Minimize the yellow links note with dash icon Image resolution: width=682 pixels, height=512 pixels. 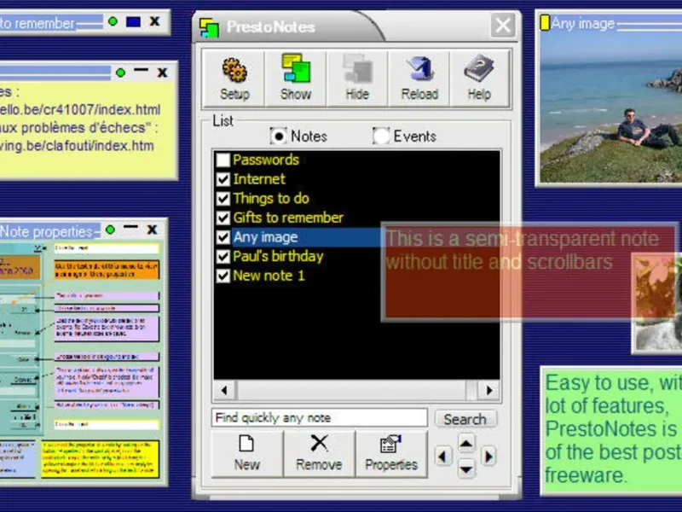pos(141,70)
